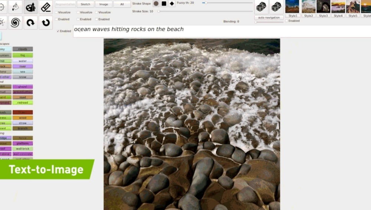Viewport: 371px width, 210px height.
Task: Click the greyed Segmentation button
Action: tap(65, 4)
